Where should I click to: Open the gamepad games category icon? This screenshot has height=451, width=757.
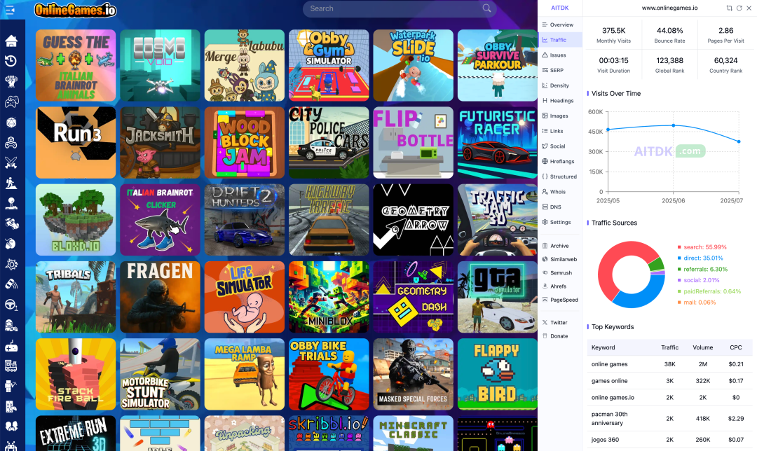12,101
